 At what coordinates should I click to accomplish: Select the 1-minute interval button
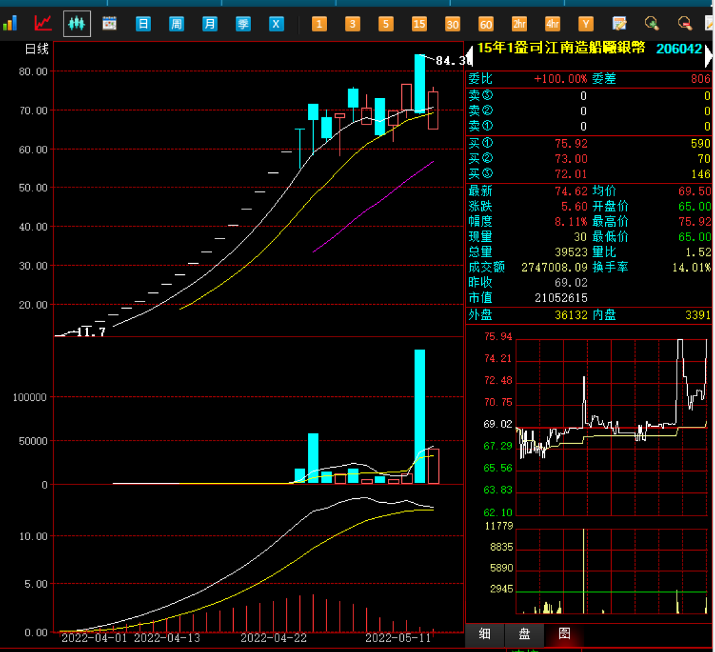319,24
